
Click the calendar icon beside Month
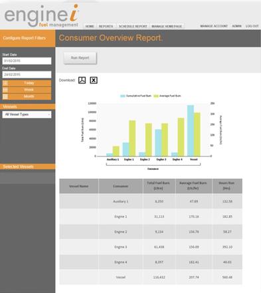(x=5, y=97)
